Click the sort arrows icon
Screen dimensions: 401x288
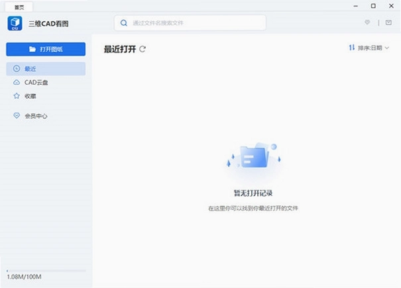pyautogui.click(x=352, y=48)
